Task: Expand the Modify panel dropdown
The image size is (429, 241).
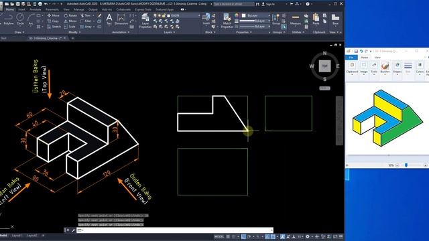Action: click(74, 32)
